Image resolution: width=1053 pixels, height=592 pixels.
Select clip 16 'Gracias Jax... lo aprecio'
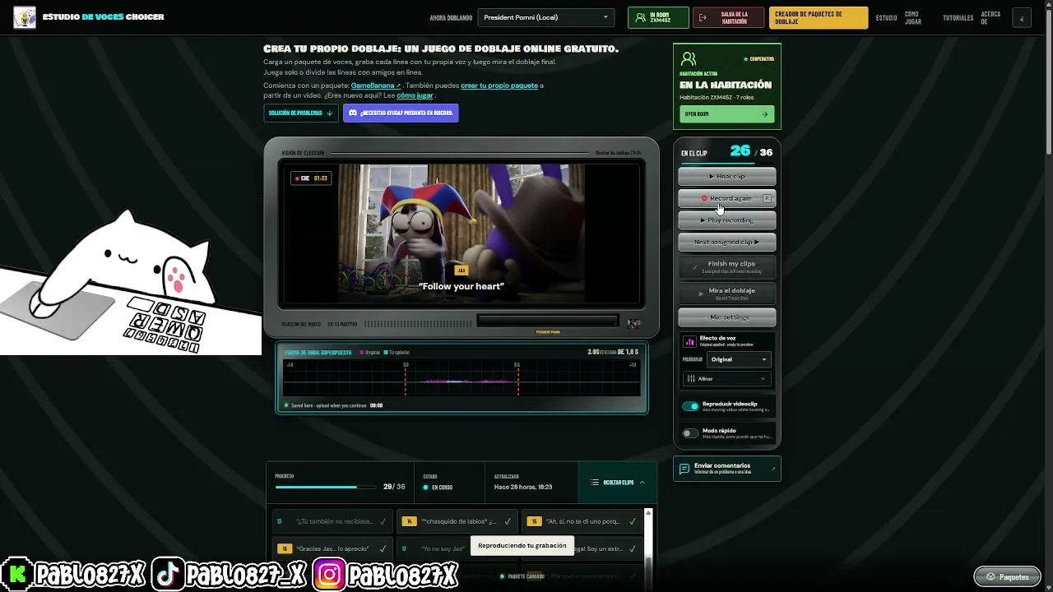click(x=332, y=548)
